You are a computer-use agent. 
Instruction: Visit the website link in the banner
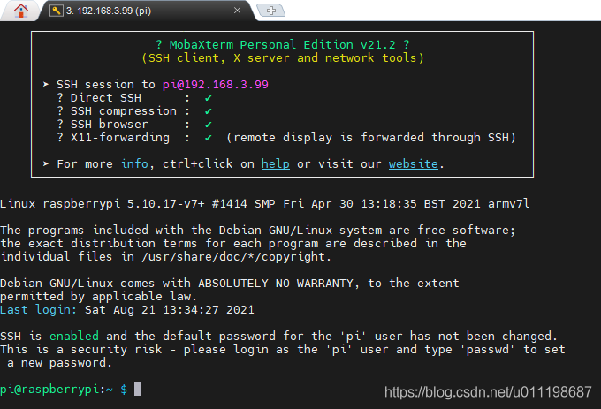[x=414, y=164]
